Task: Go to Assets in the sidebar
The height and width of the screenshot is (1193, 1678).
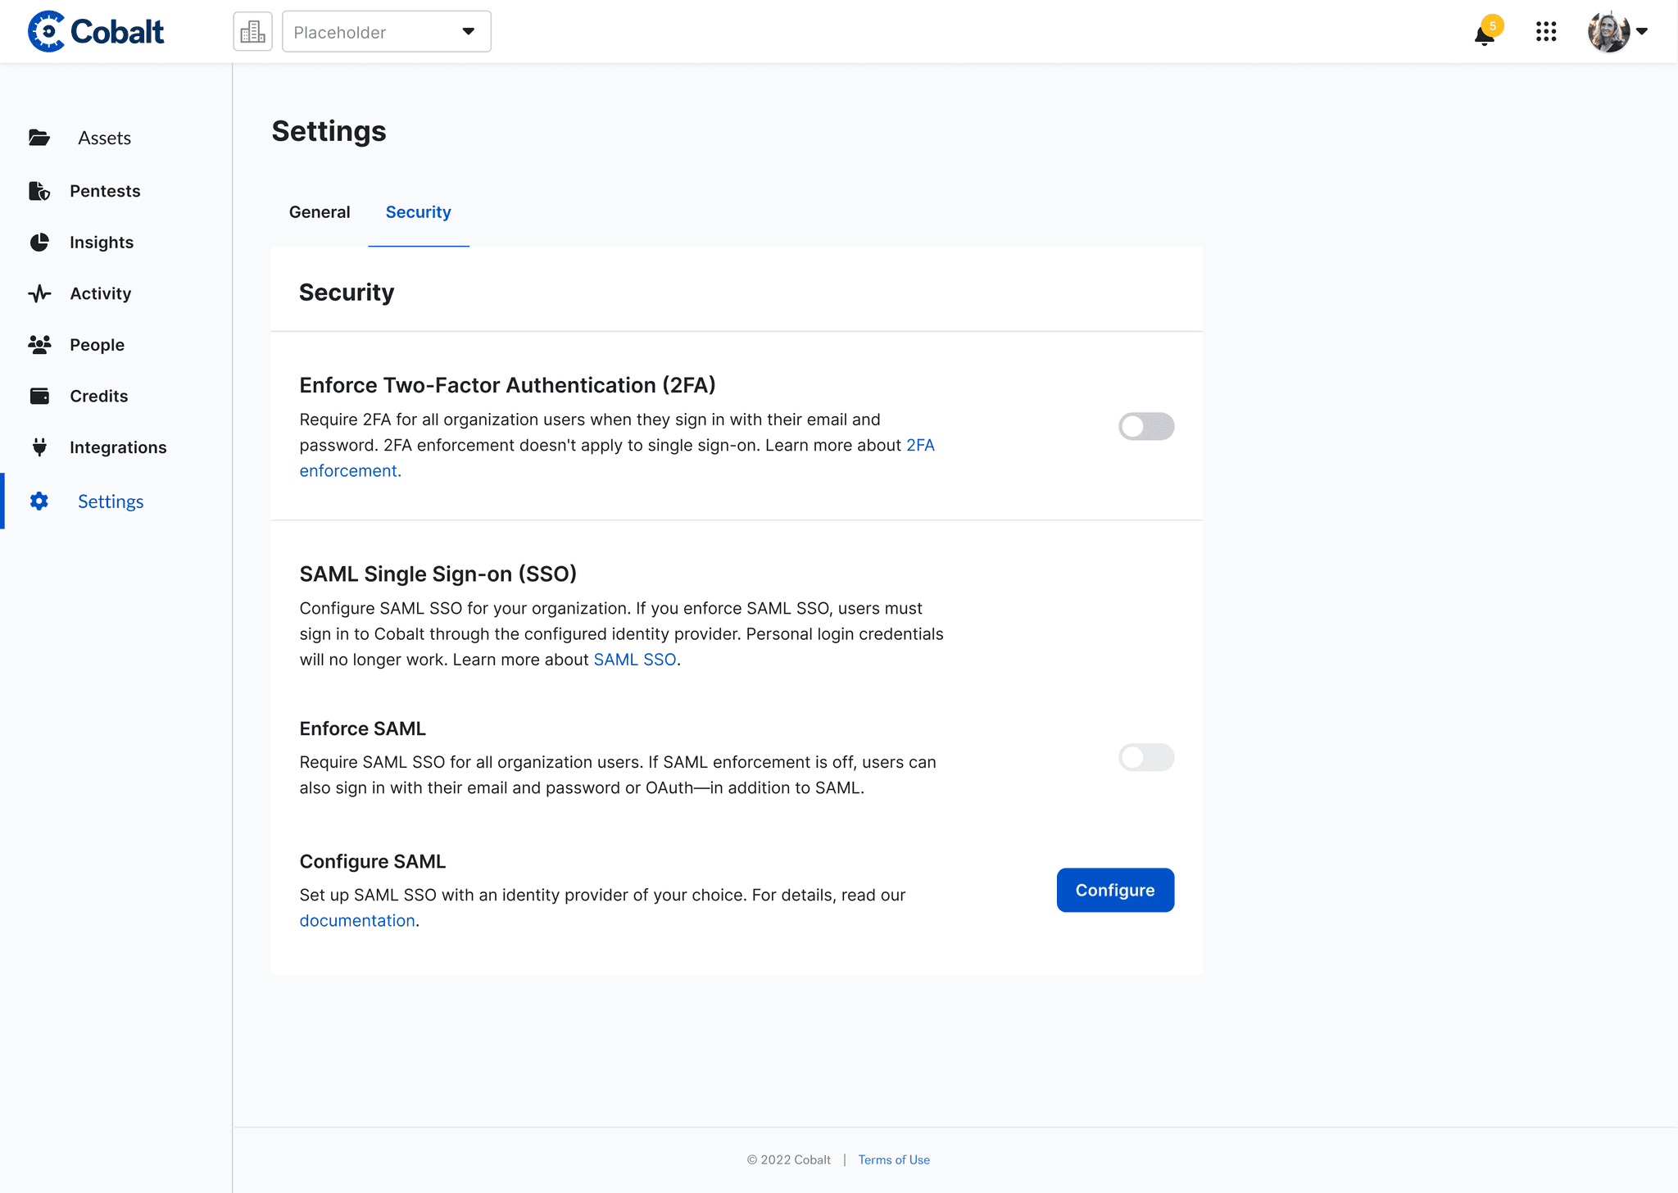Action: tap(104, 138)
